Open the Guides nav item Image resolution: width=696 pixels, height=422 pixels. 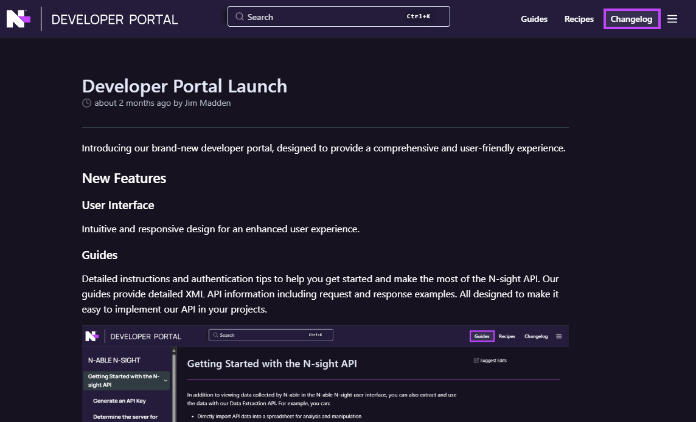pyautogui.click(x=534, y=19)
